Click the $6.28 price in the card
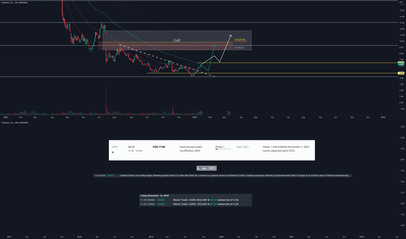Screen dimensions: 406x239 click(x=131, y=147)
